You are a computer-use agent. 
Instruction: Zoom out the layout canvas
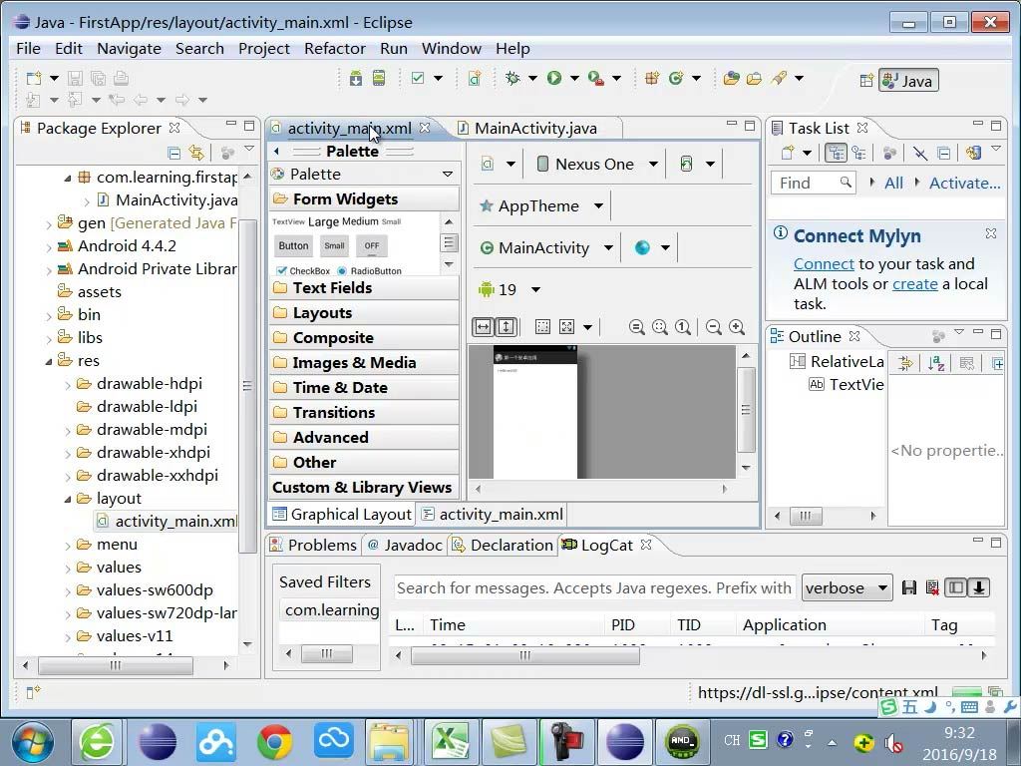[714, 327]
